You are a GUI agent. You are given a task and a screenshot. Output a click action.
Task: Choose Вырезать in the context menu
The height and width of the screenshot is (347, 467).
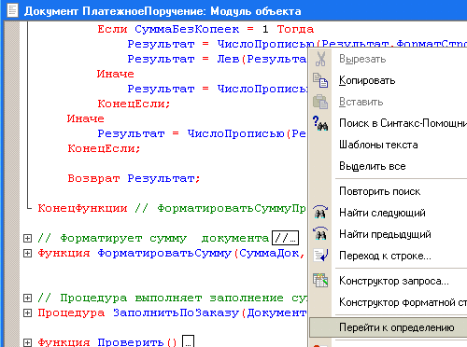(x=362, y=59)
